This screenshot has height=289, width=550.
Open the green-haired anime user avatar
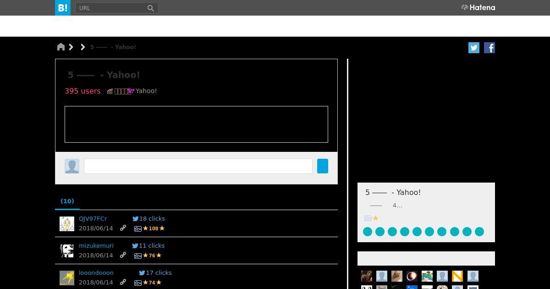427,276
